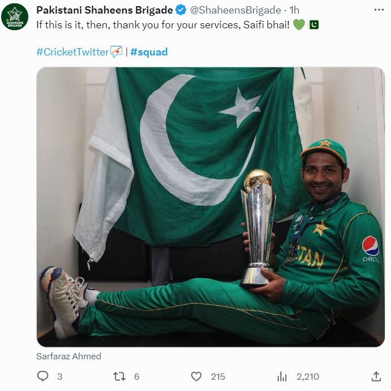
Task: Open the Pakistani Shaheens Brigade profile name
Action: coord(105,10)
